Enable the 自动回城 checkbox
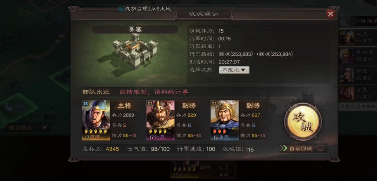377x181 pixels. tap(320, 148)
